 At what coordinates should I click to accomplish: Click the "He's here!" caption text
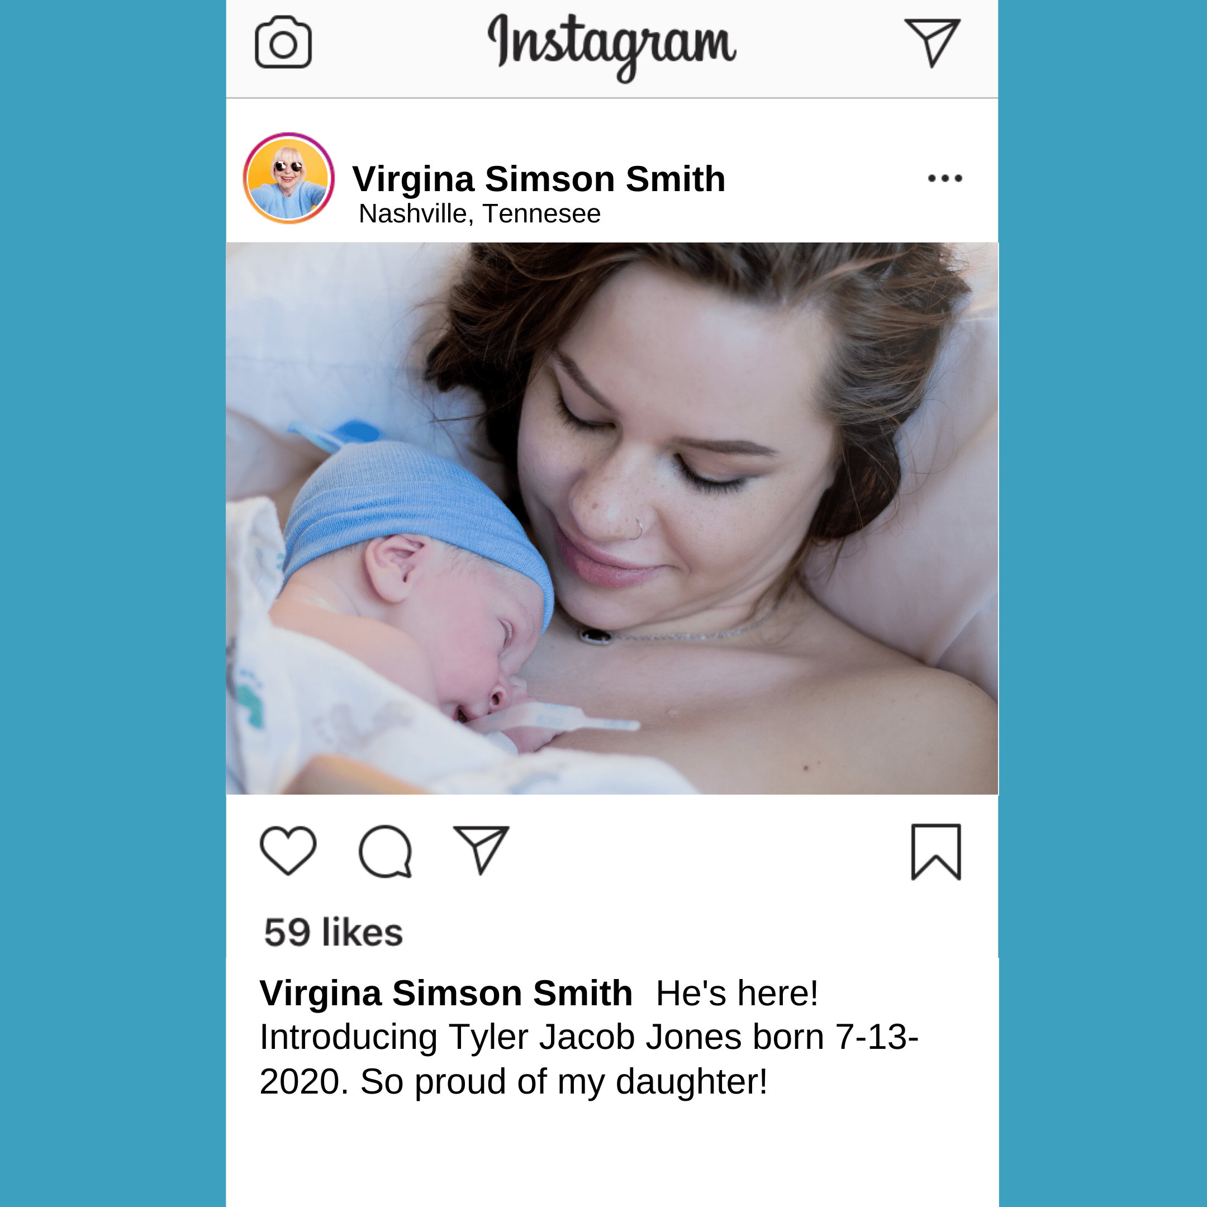736,993
